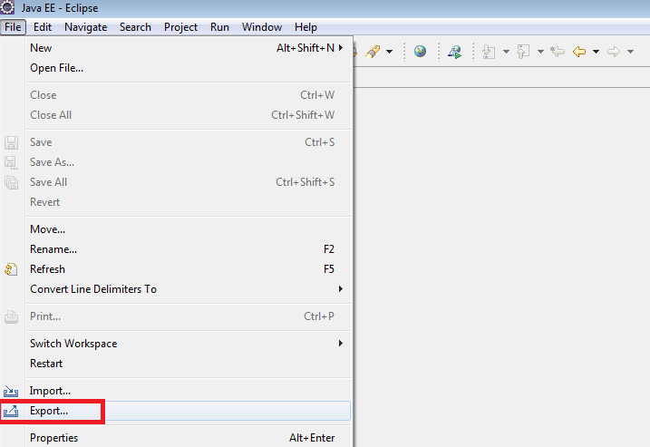Screen dimensions: 650x447
Task: Open the Run menu
Action: 219,27
